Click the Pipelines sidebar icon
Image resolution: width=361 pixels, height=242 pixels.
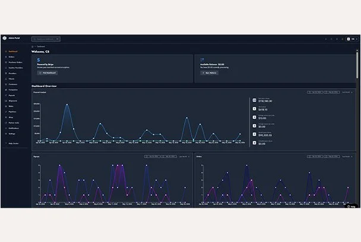6,112
